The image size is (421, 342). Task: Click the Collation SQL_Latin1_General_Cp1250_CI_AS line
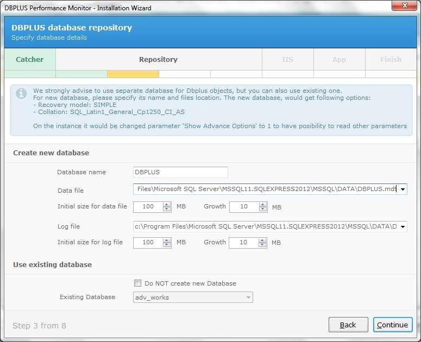point(109,112)
